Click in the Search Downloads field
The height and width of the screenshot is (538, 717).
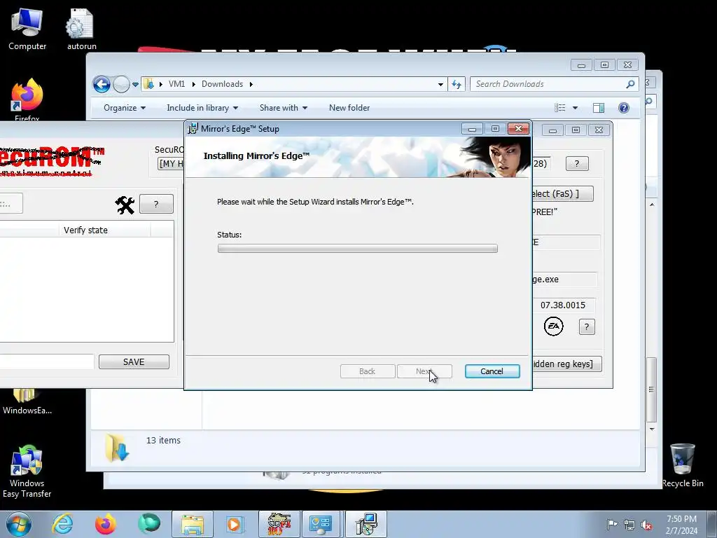tap(549, 84)
